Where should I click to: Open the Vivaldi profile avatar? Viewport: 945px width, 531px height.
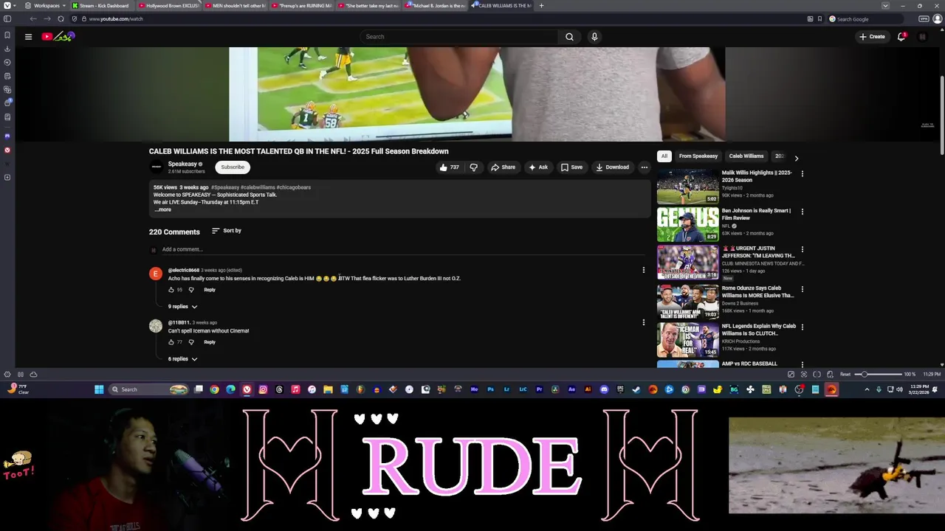point(938,18)
